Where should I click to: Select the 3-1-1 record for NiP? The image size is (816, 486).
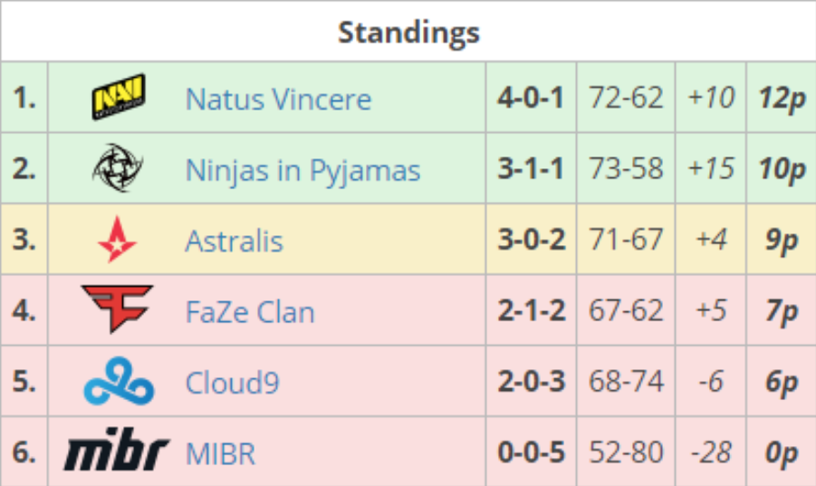(x=531, y=170)
